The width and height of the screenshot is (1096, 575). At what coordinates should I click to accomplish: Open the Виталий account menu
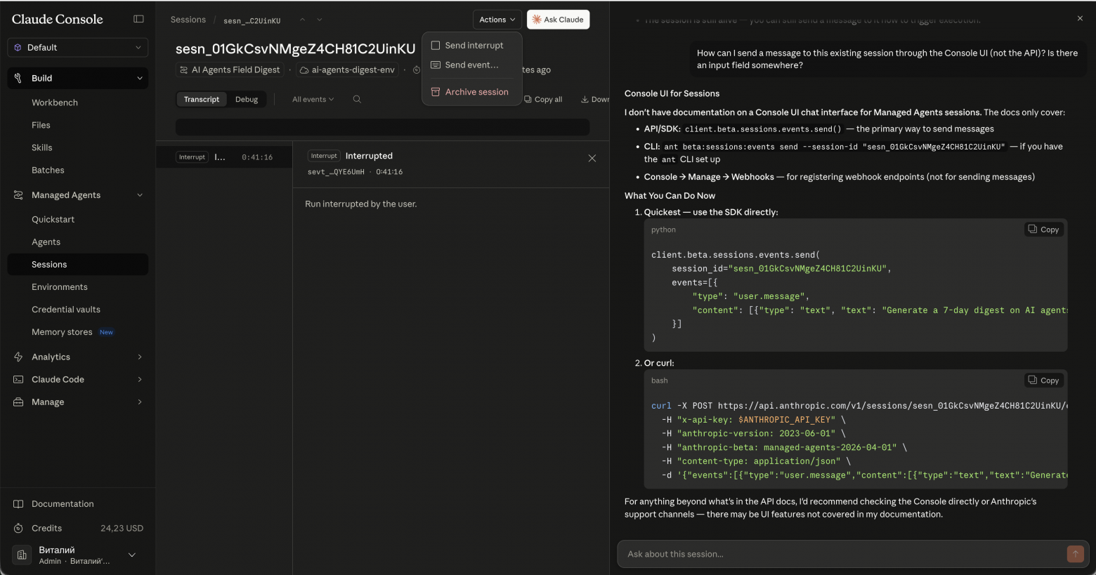[78, 555]
